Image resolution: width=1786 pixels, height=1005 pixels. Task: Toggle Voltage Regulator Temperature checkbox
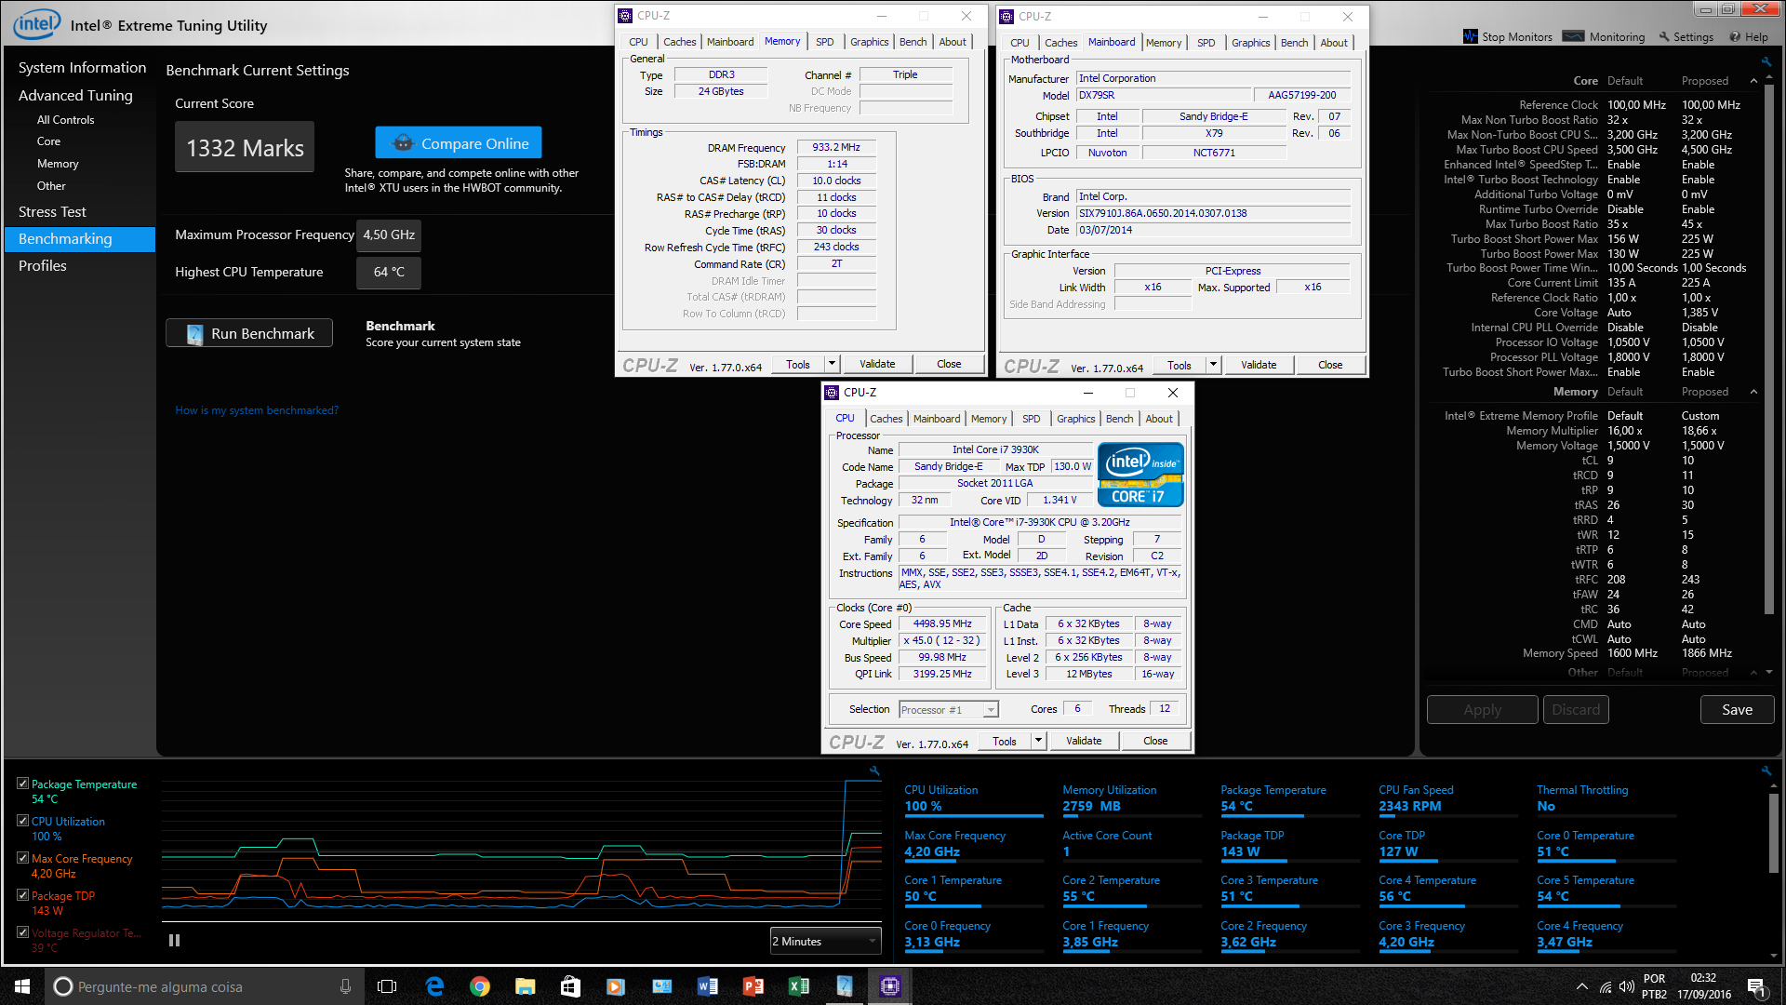[x=22, y=932]
